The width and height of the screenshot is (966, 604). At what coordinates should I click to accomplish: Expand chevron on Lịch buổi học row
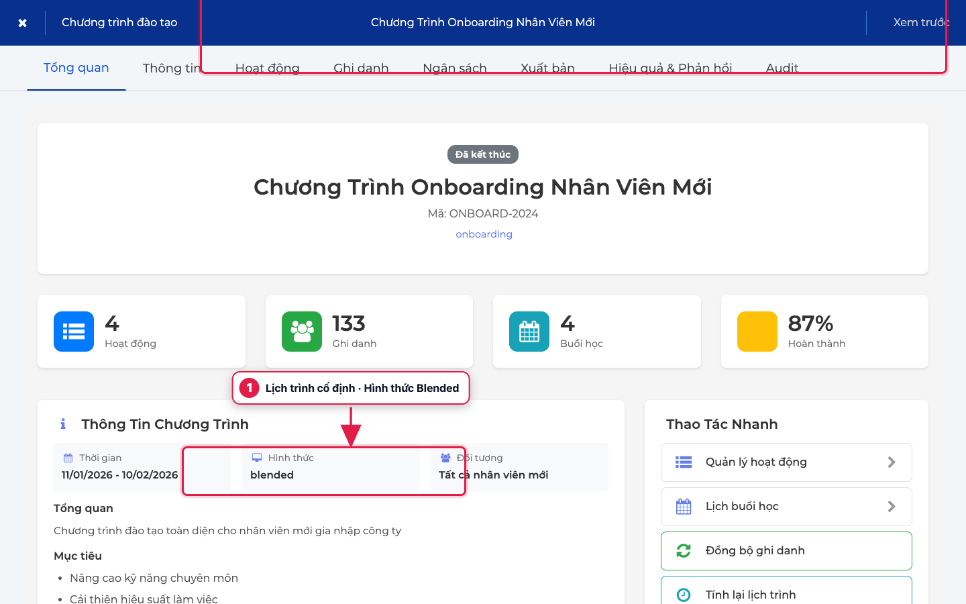click(x=892, y=507)
